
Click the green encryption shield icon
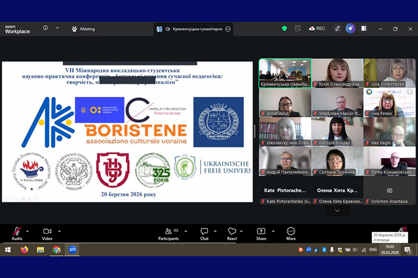click(x=284, y=28)
